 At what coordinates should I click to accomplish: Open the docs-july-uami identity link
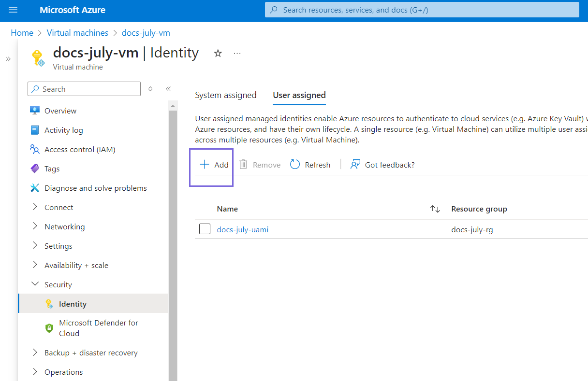(x=242, y=229)
